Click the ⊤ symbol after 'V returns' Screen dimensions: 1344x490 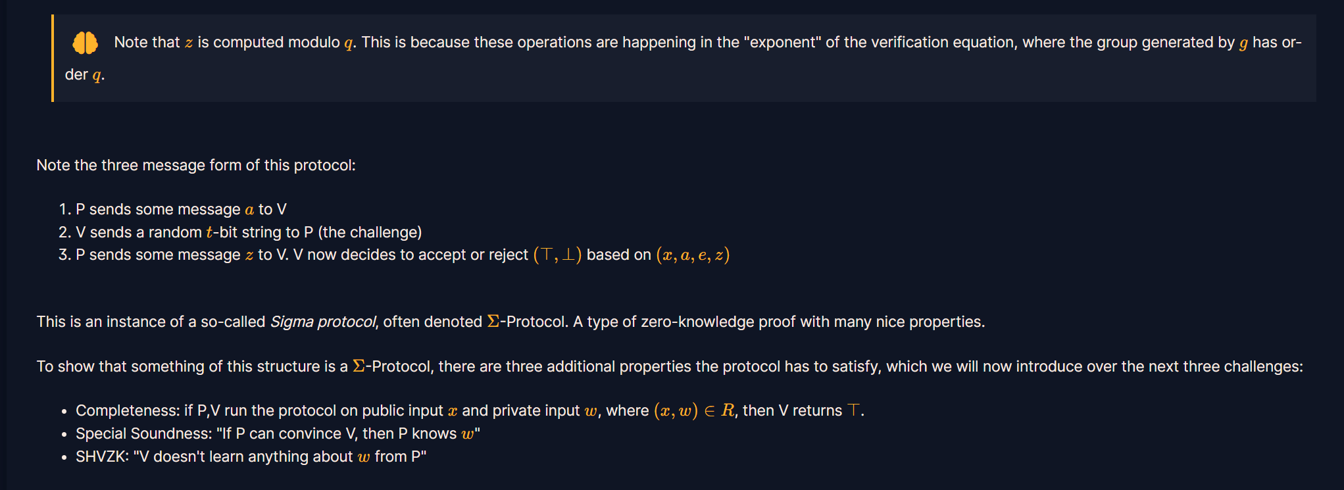[853, 410]
